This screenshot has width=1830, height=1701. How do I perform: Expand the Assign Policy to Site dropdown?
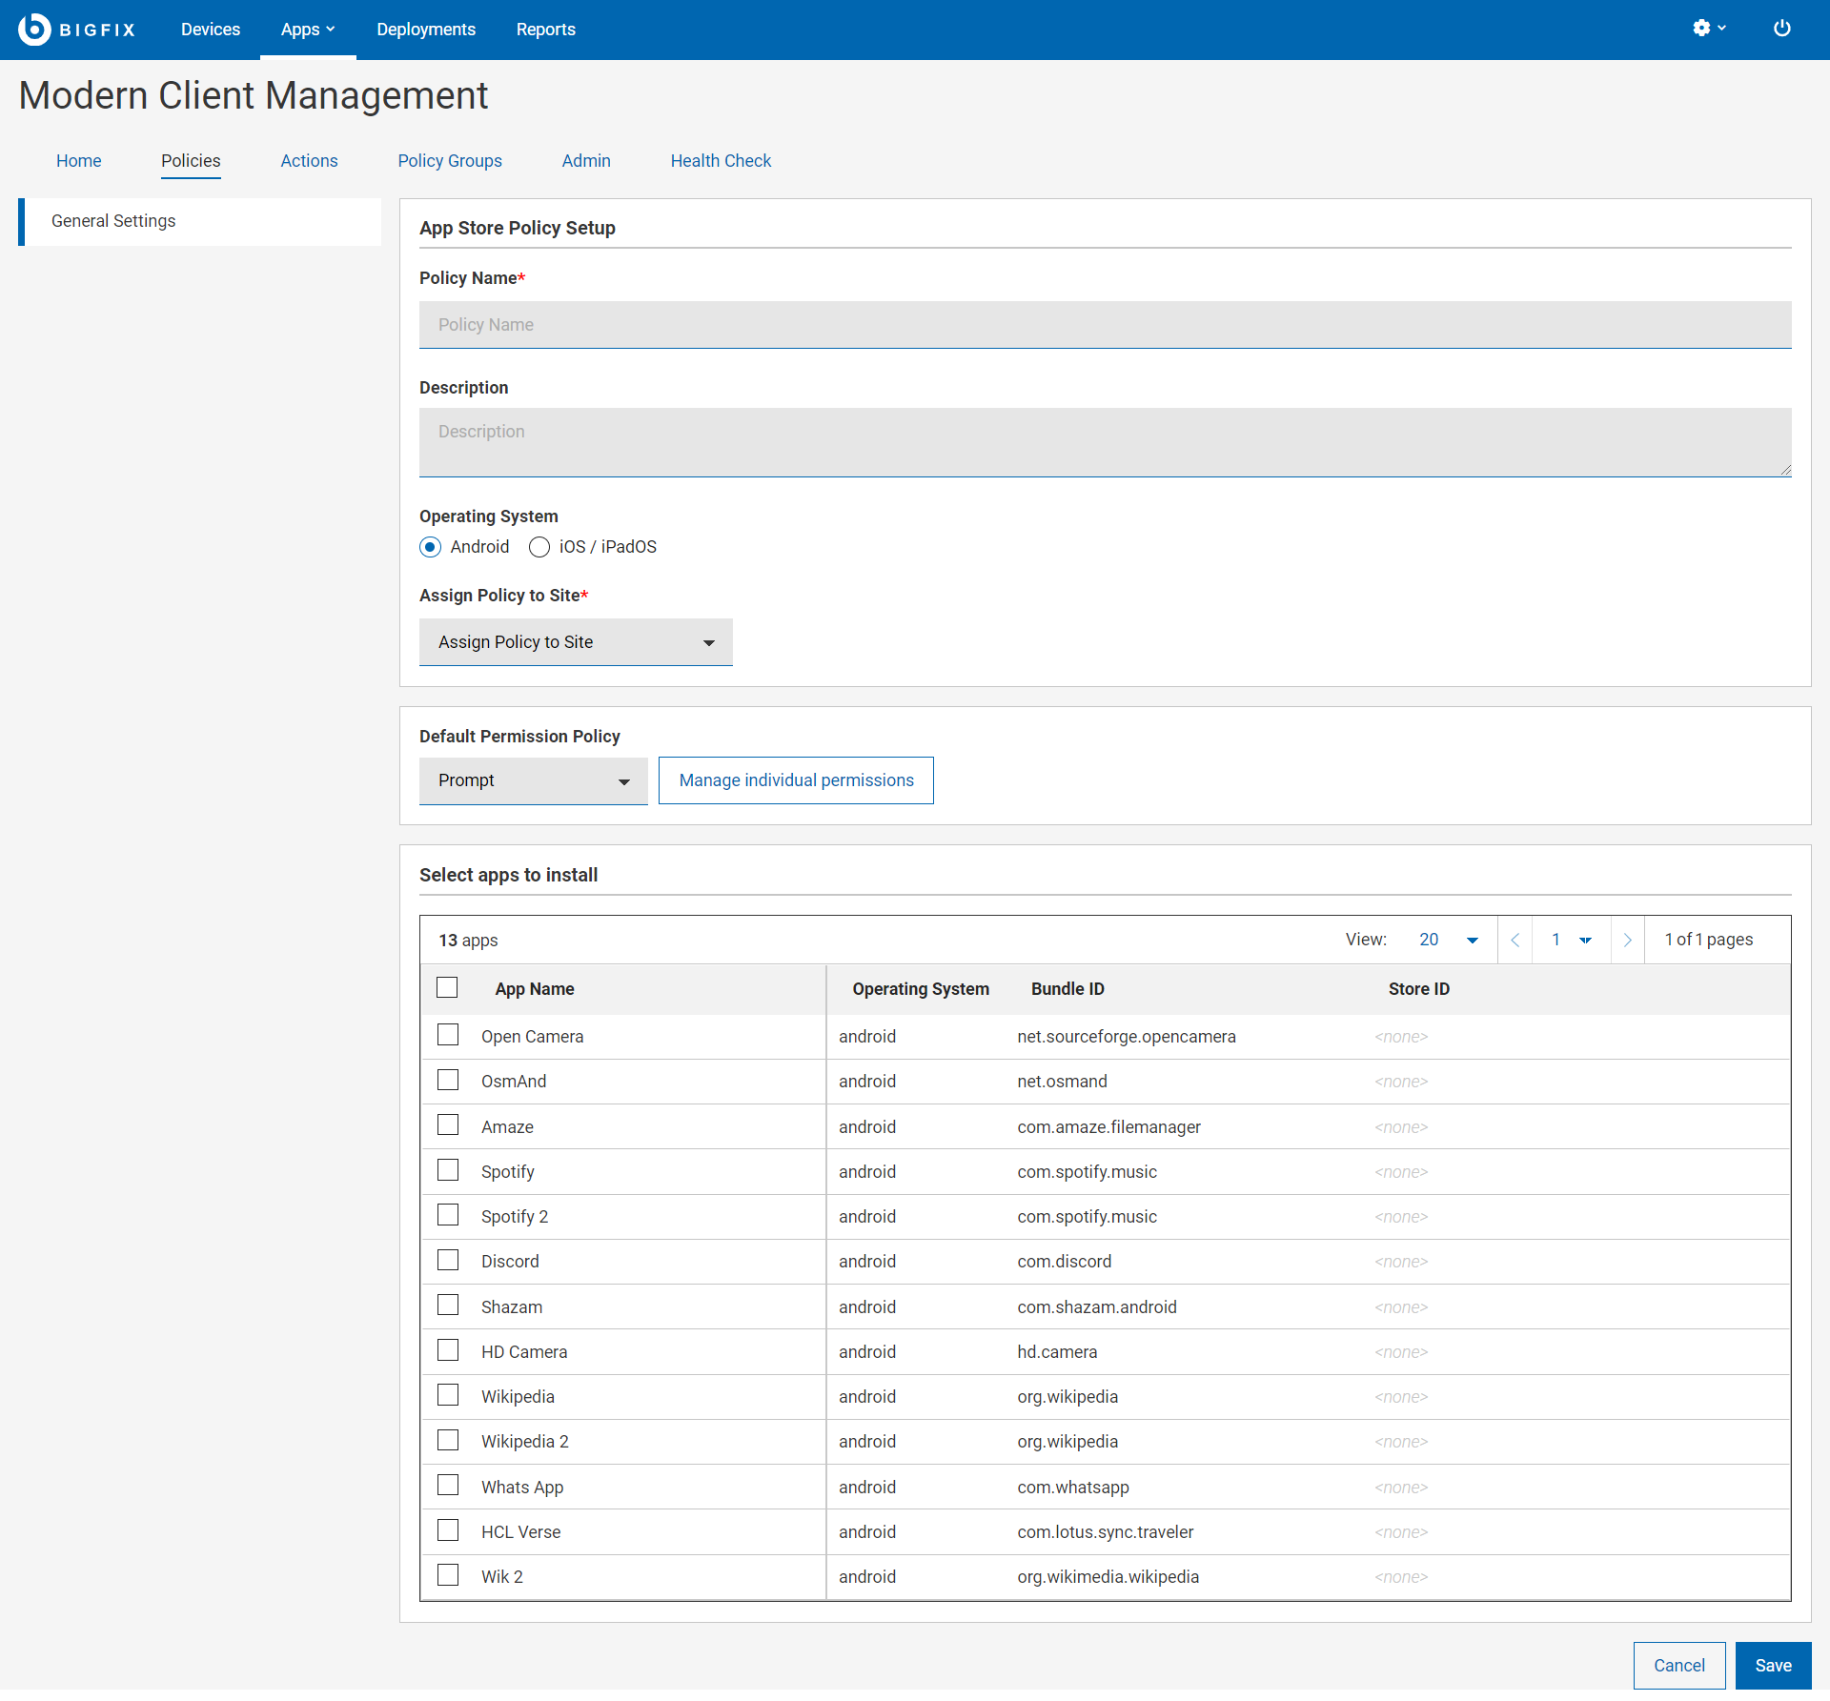click(x=576, y=642)
